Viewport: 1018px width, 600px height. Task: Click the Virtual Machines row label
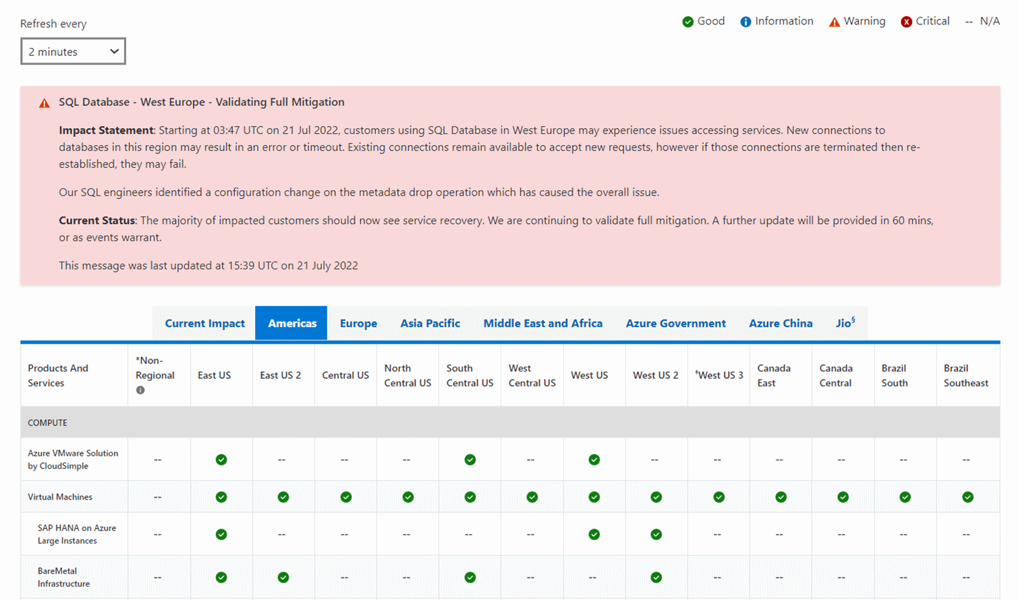[x=60, y=497]
